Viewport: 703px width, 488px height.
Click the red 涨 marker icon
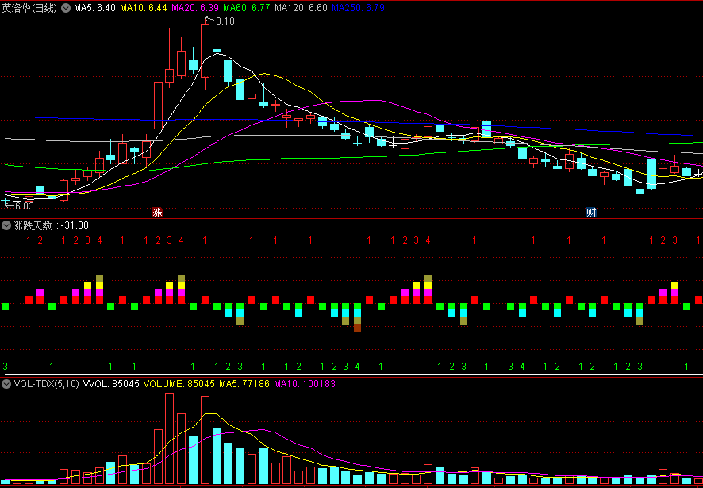[x=157, y=212]
